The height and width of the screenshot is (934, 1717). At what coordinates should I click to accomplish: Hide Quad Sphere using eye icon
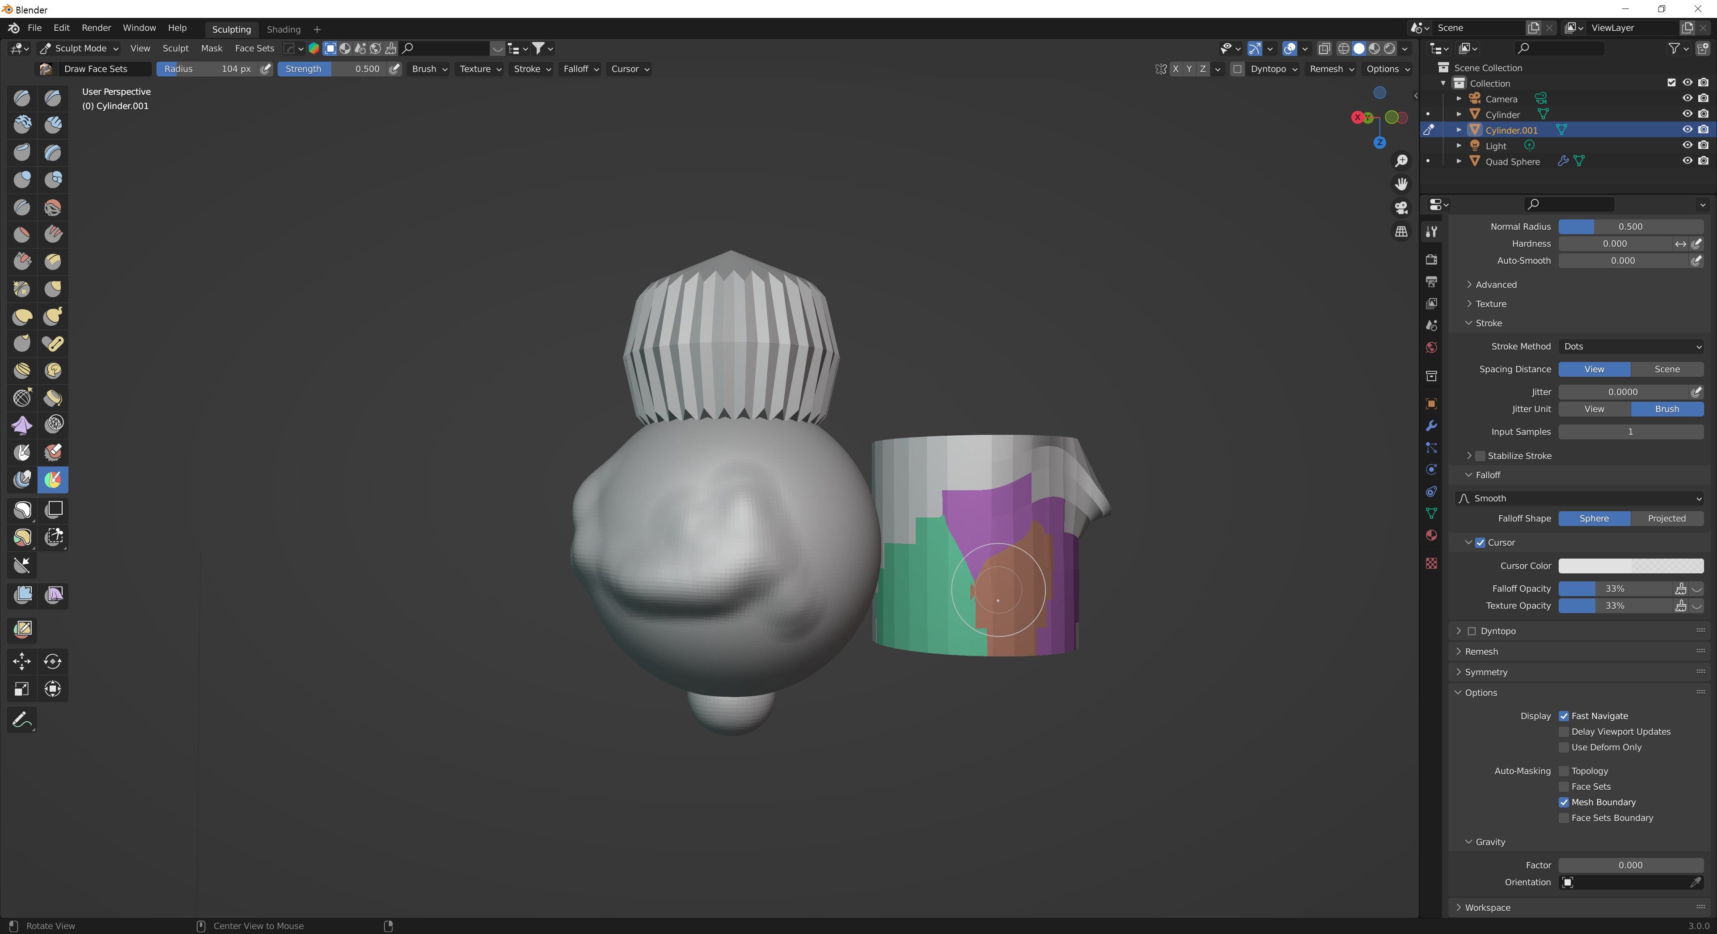pos(1687,161)
